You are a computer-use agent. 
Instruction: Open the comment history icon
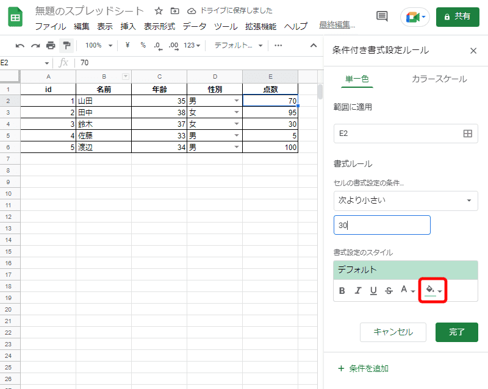tap(382, 16)
